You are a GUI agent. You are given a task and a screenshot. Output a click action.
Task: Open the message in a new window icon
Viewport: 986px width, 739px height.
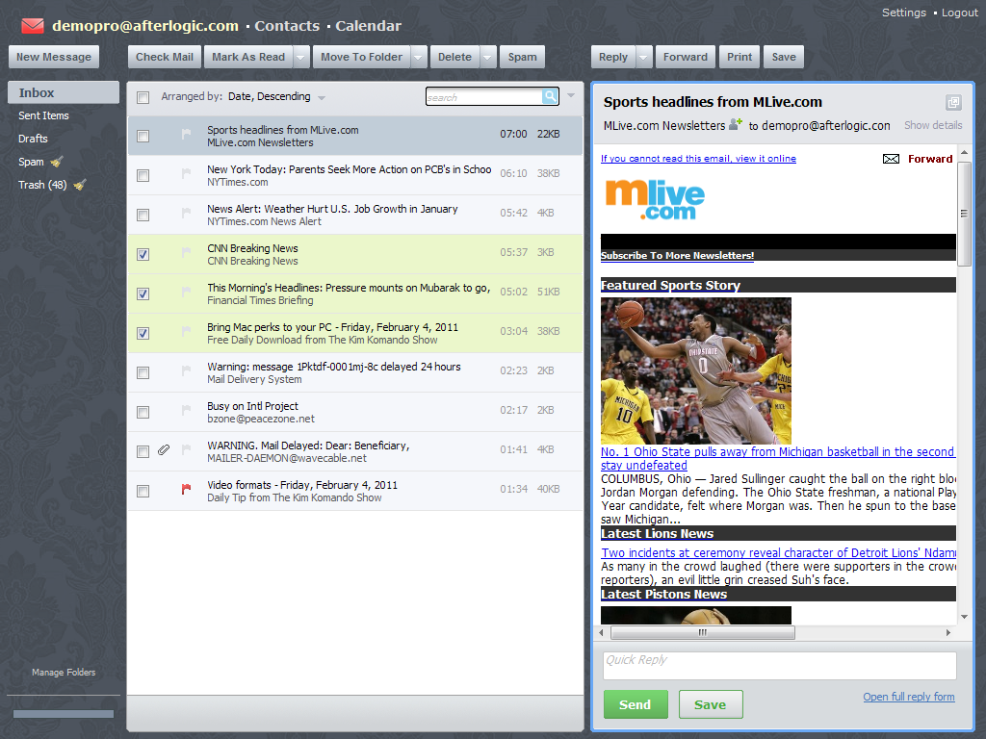[x=953, y=102]
